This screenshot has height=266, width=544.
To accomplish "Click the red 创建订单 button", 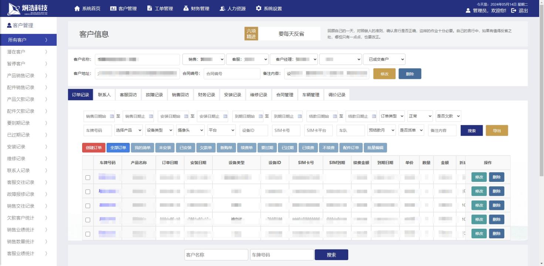I will tap(94, 148).
